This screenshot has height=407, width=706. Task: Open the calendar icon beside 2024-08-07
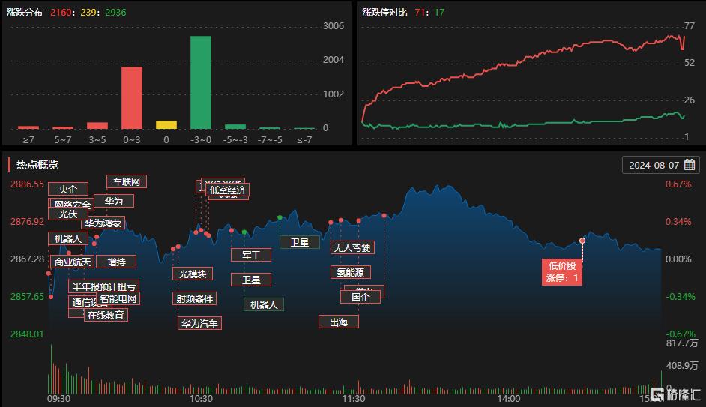pos(690,165)
